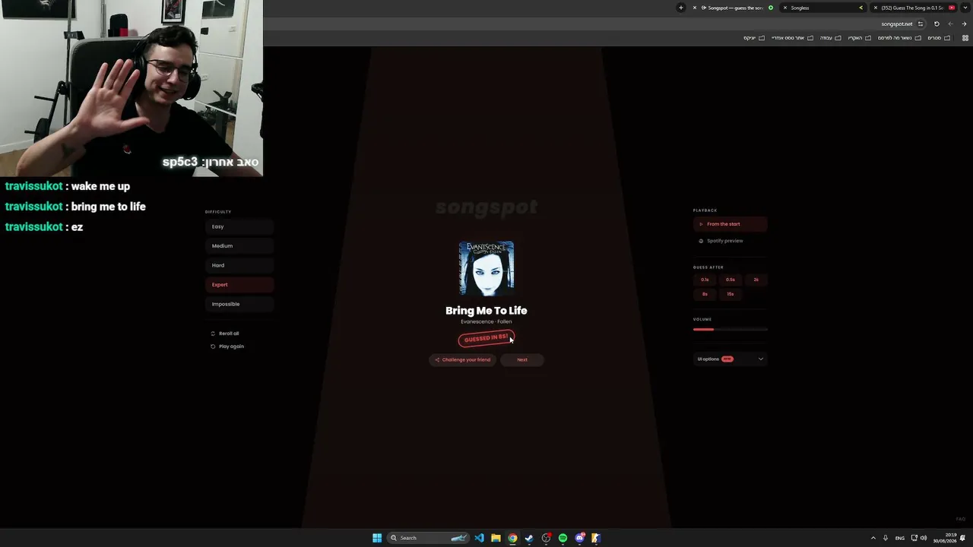Click the taskbar Search box
973x547 pixels.
point(429,538)
